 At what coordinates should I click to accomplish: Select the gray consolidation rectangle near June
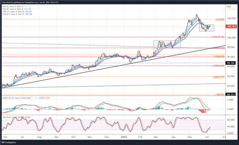(x=206, y=28)
